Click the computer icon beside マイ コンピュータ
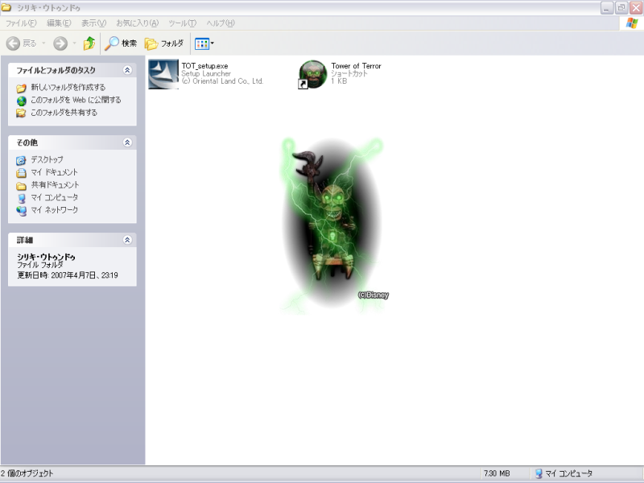The height and width of the screenshot is (483, 644). coord(22,198)
